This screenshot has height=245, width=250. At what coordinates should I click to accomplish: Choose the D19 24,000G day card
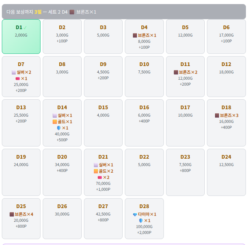click(x=21, y=172)
